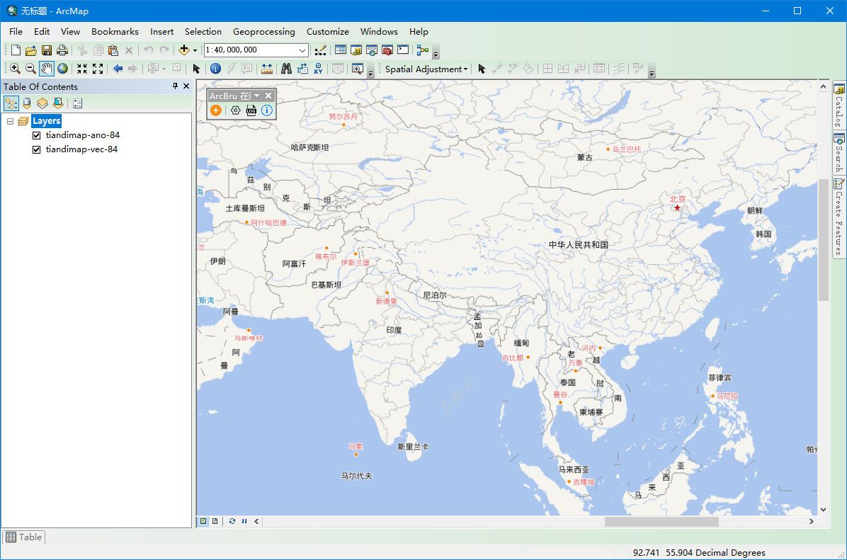Open the map scale dropdown
This screenshot has width=847, height=560.
tap(302, 50)
